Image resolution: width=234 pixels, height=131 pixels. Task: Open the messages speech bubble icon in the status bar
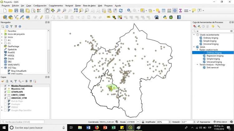click(x=232, y=122)
